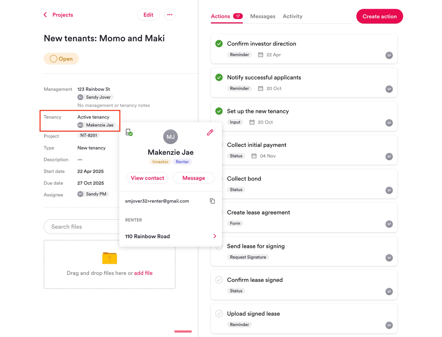Click the pencil edit icon on contact card
The height and width of the screenshot is (337, 442).
[210, 133]
